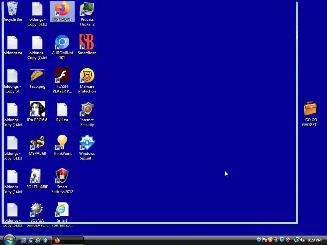The image size is (327, 245).
Task: Select the Process Hacker 2 shortcut
Action: point(87,14)
